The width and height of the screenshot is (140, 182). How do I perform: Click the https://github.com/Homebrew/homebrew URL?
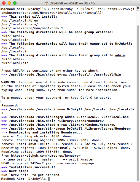click(46, 156)
